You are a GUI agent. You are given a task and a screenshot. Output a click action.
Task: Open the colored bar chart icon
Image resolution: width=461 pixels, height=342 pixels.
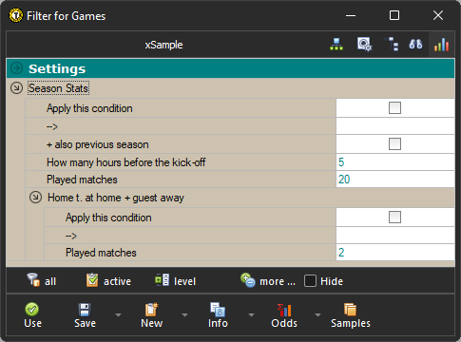coord(441,45)
